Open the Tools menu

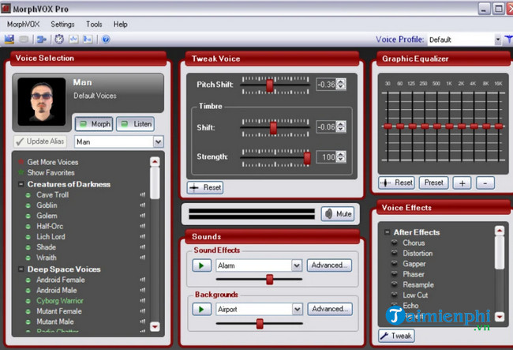(x=94, y=24)
